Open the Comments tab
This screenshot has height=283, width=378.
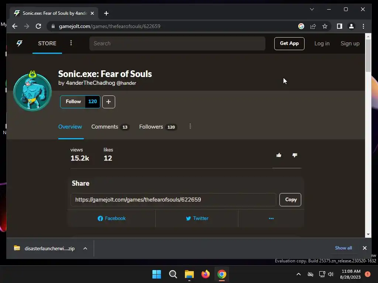click(110, 127)
